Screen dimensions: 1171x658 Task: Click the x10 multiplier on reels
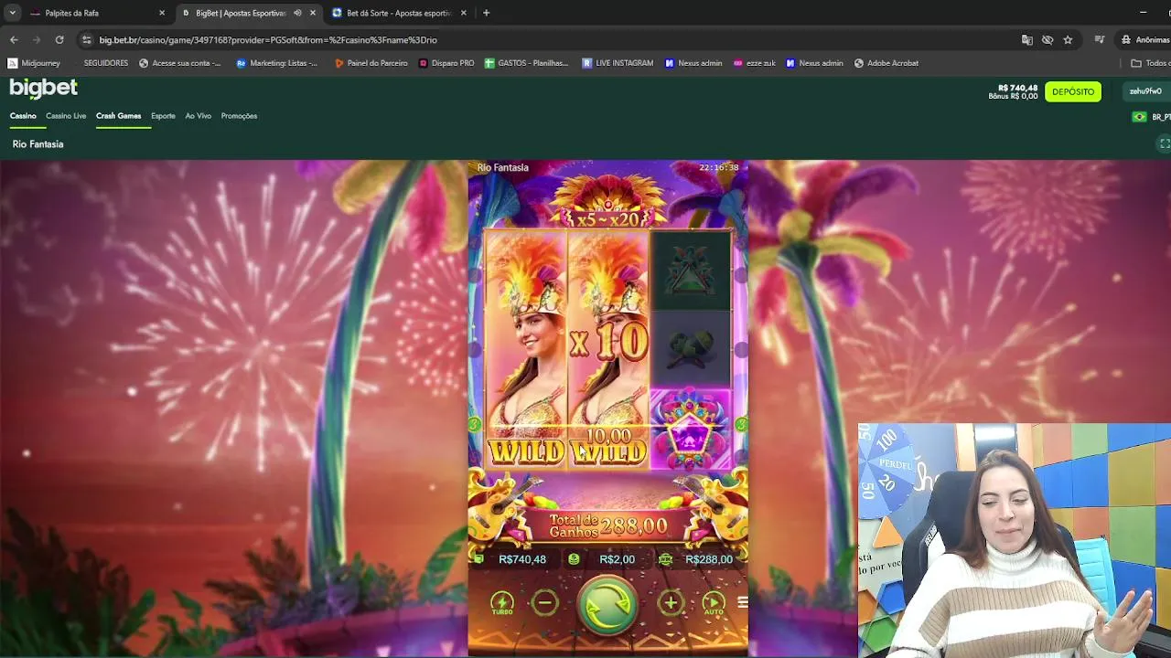(x=608, y=342)
